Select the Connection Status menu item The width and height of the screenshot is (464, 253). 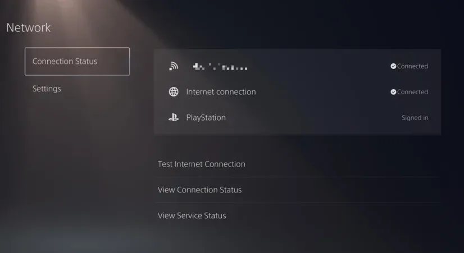77,62
